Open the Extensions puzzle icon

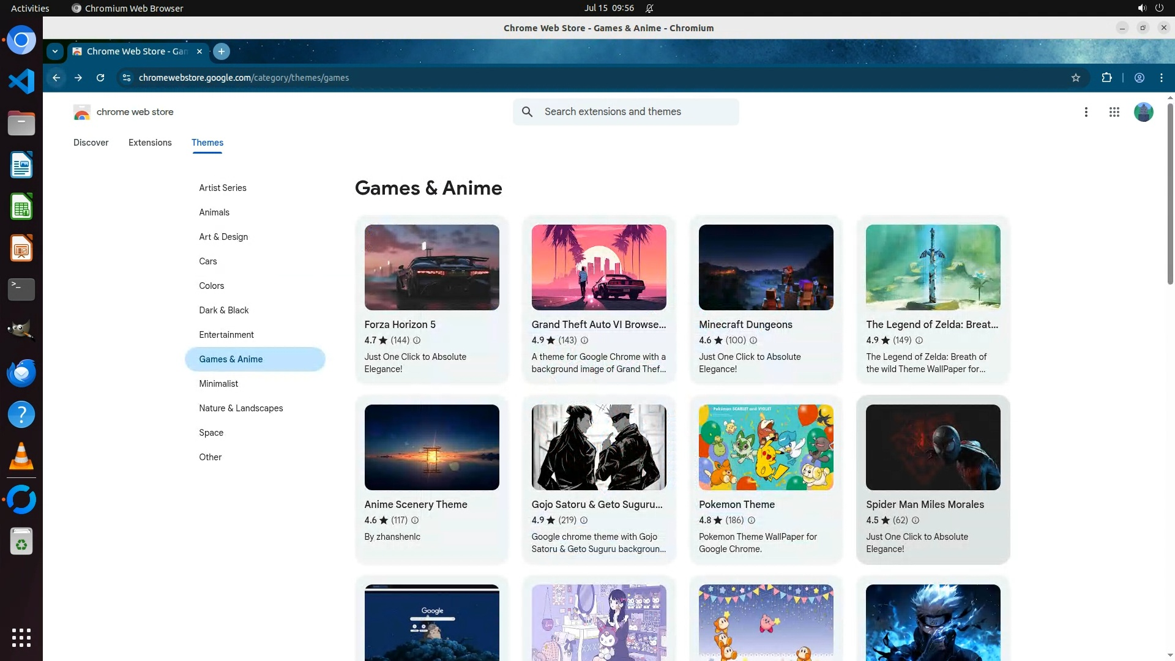pyautogui.click(x=1106, y=78)
